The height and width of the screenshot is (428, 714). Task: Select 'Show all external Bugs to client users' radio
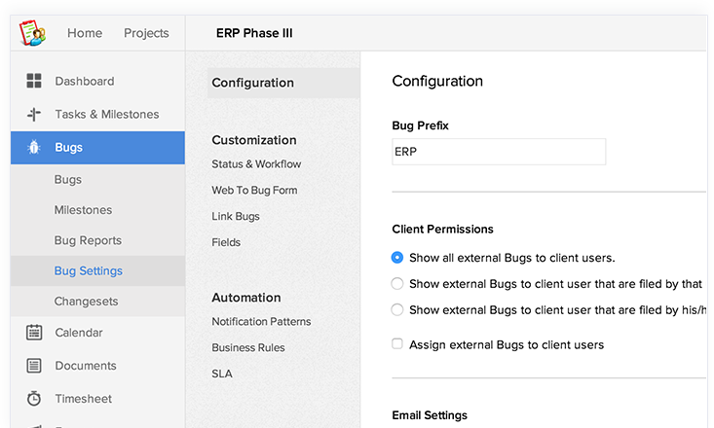(397, 258)
